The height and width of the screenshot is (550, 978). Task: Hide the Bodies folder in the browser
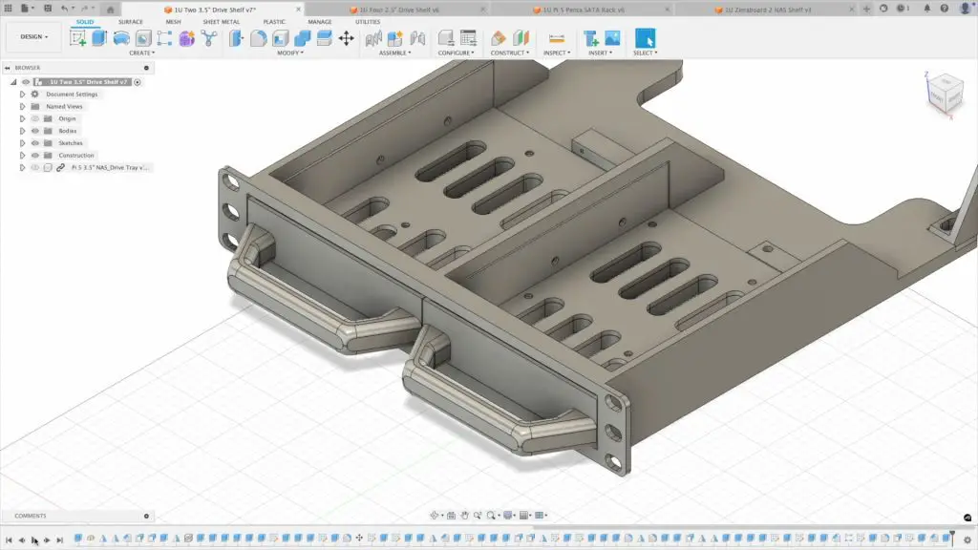point(35,131)
